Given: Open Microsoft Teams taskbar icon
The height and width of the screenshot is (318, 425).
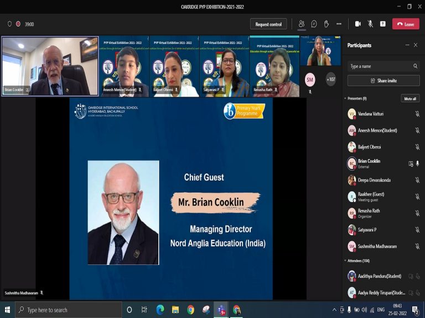Looking at the screenshot, I should (x=221, y=310).
